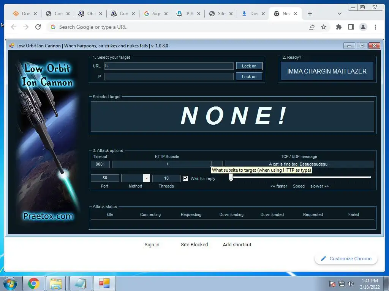Click Customize Chrome button
Screen dimensions: 389x291
tap(346, 258)
